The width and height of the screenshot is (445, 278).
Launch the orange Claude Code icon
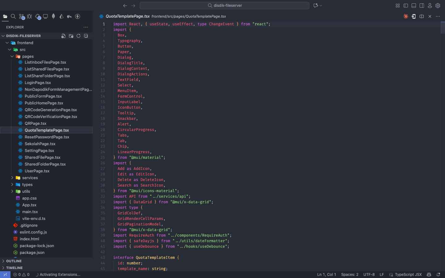click(x=406, y=16)
